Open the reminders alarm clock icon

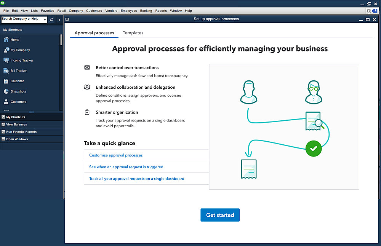tap(369, 11)
